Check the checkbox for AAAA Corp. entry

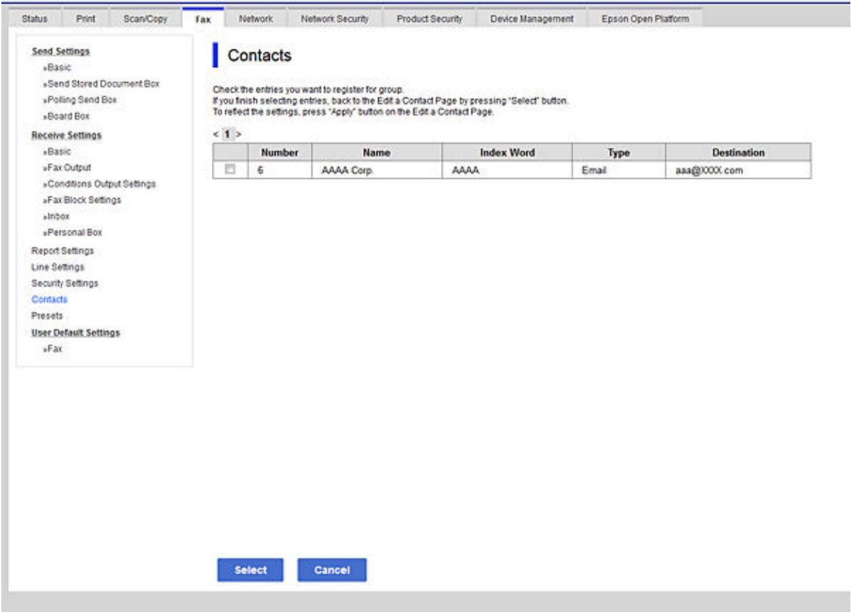point(231,171)
